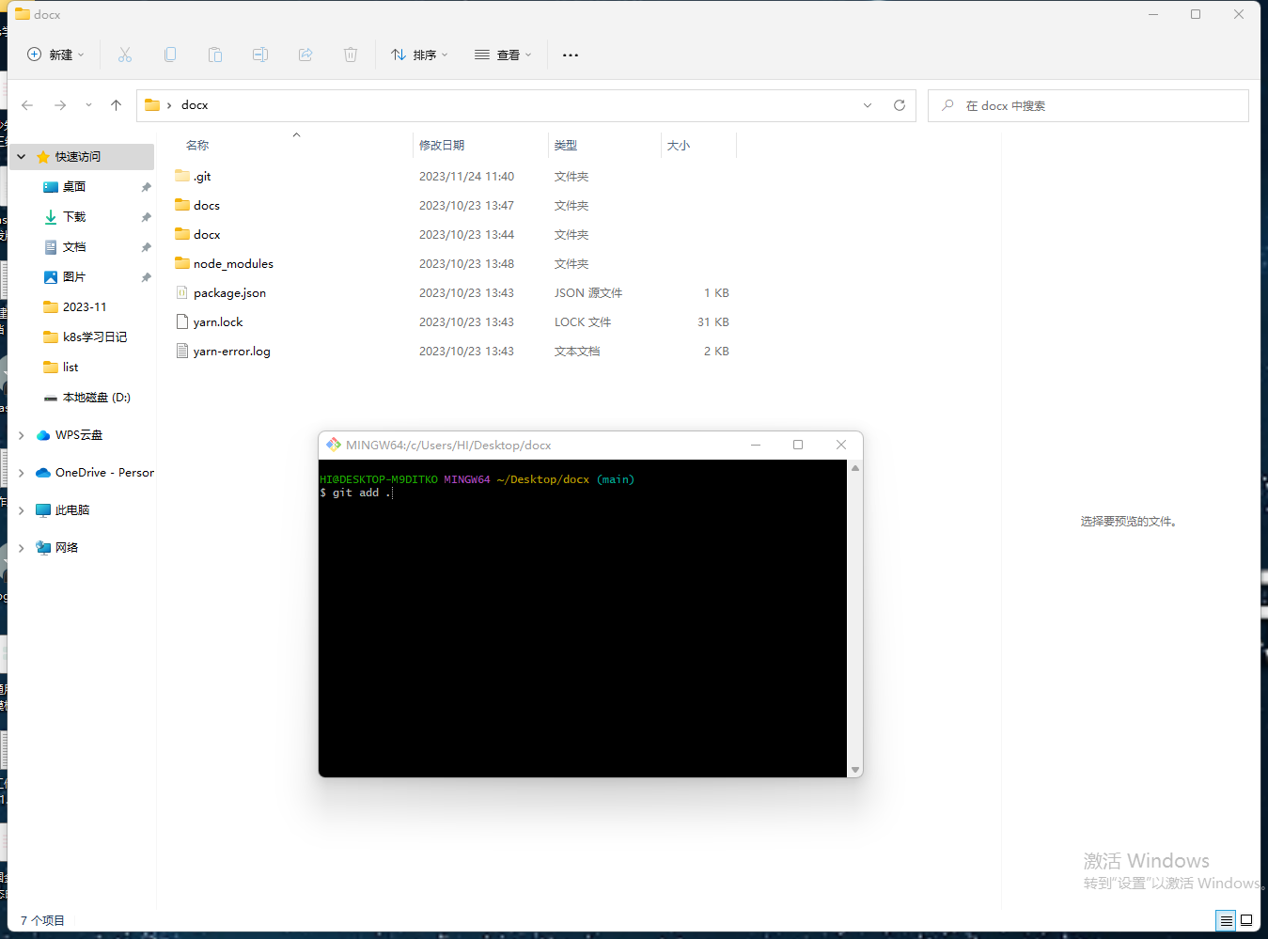Viewport: 1268px width, 939px height.
Task: Click the Cut scissors icon in toolbar
Action: point(125,55)
